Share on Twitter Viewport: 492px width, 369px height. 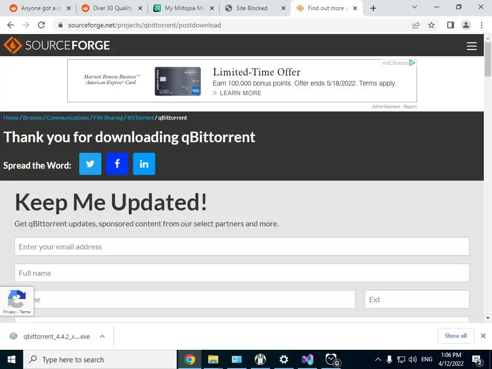[x=90, y=164]
